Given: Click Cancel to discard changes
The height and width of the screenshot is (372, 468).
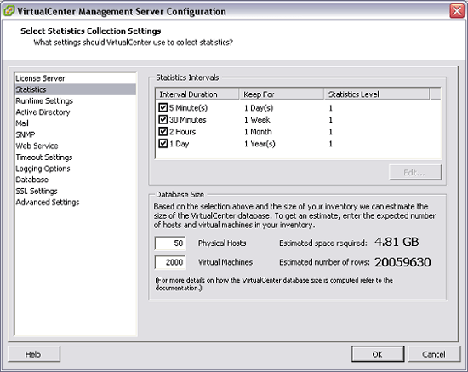Looking at the screenshot, I should click(434, 354).
